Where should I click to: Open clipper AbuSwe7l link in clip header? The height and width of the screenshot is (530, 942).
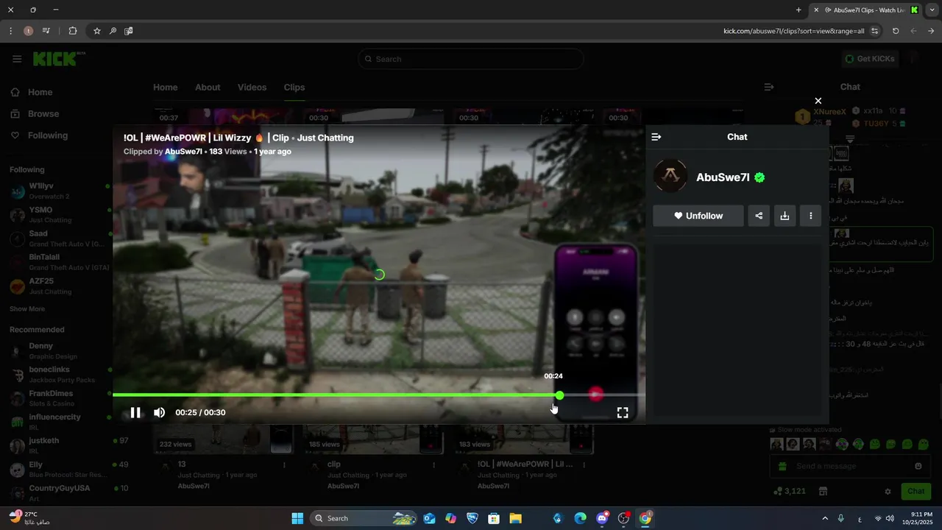183,152
